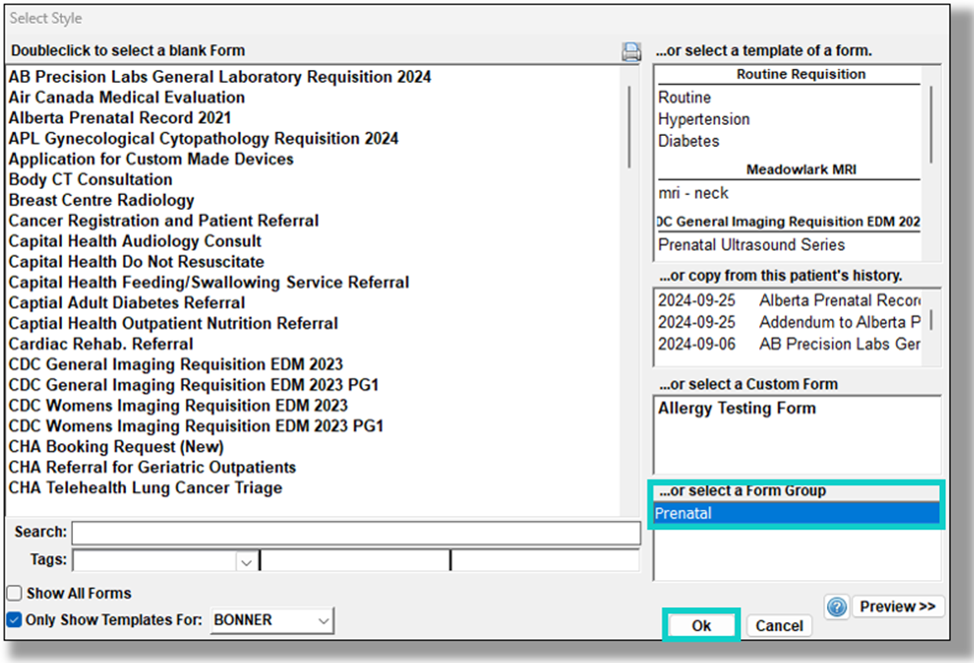Screen dimensions: 974x663
Task: Select the Prenatal form group
Action: [796, 513]
